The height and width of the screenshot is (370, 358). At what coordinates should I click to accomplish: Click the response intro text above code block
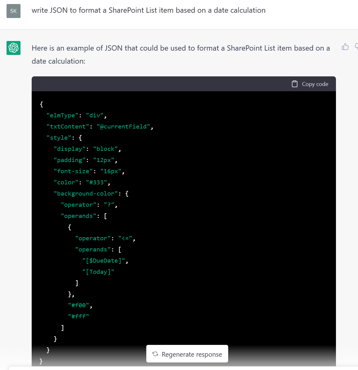180,54
